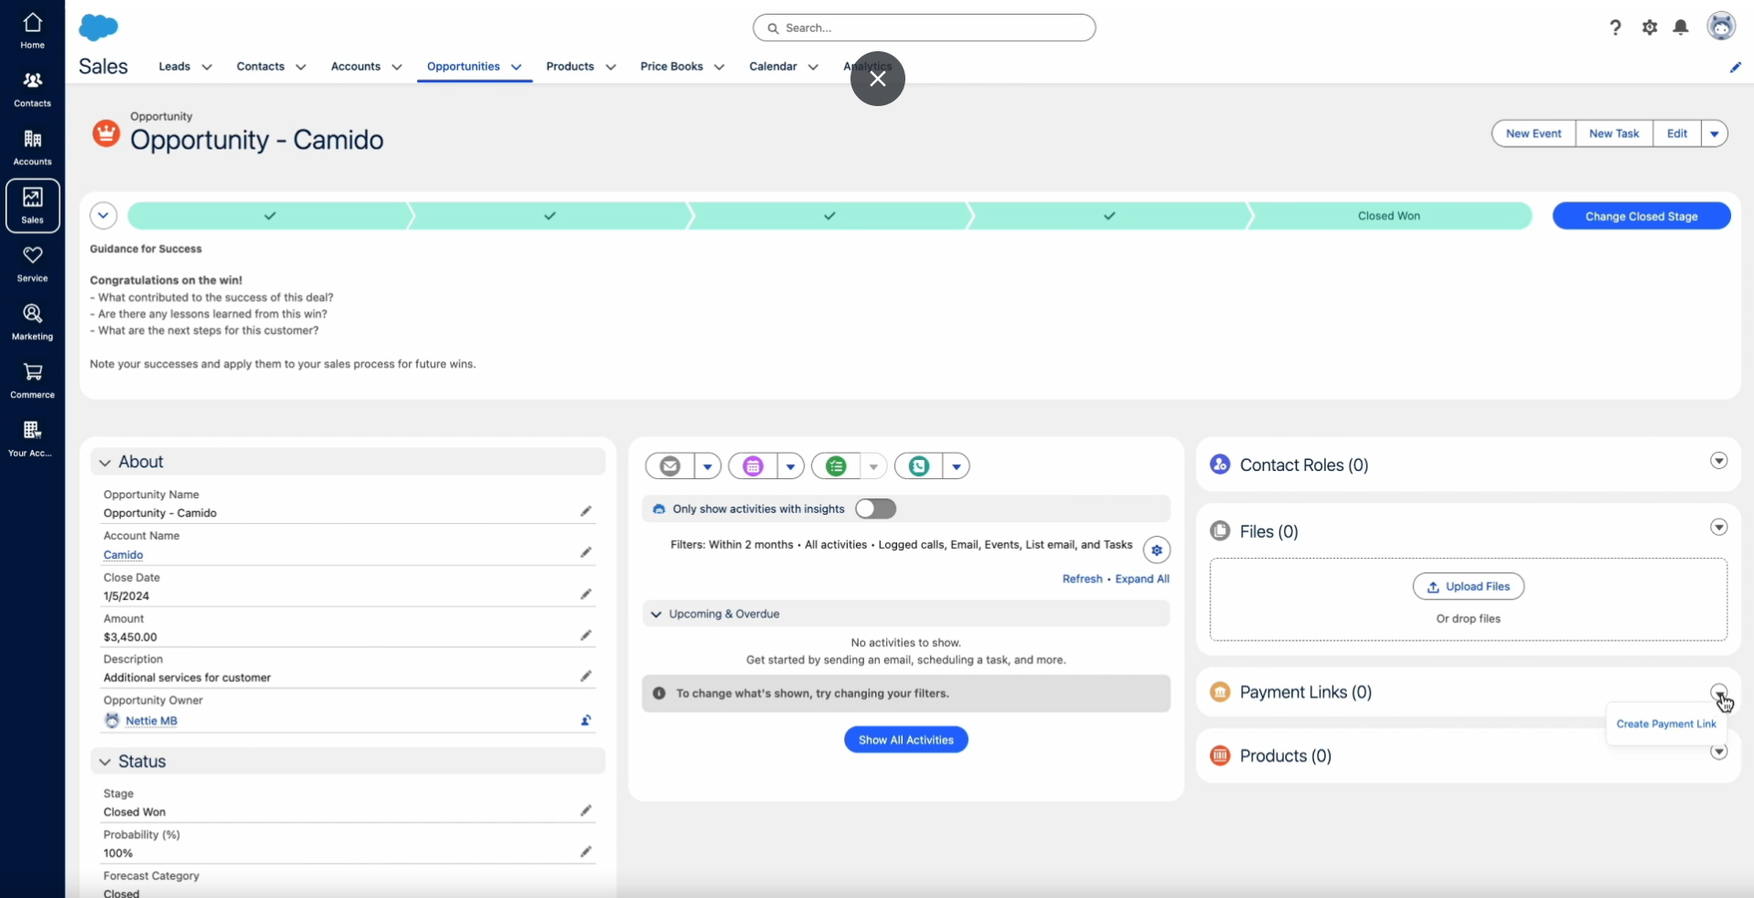1754x898 pixels.
Task: Click the pencil to edit navigation bar
Action: click(1735, 67)
